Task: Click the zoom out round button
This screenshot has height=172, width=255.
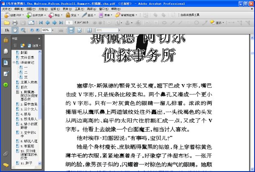Action: click(x=32, y=30)
